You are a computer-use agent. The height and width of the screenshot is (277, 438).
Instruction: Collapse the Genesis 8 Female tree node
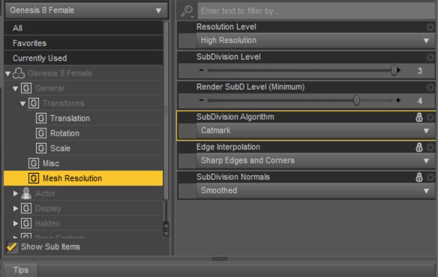(x=8, y=74)
